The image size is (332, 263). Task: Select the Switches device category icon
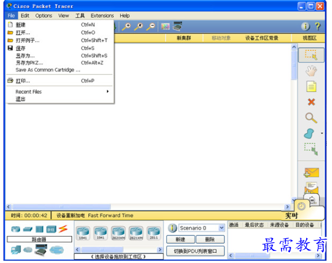point(28,229)
